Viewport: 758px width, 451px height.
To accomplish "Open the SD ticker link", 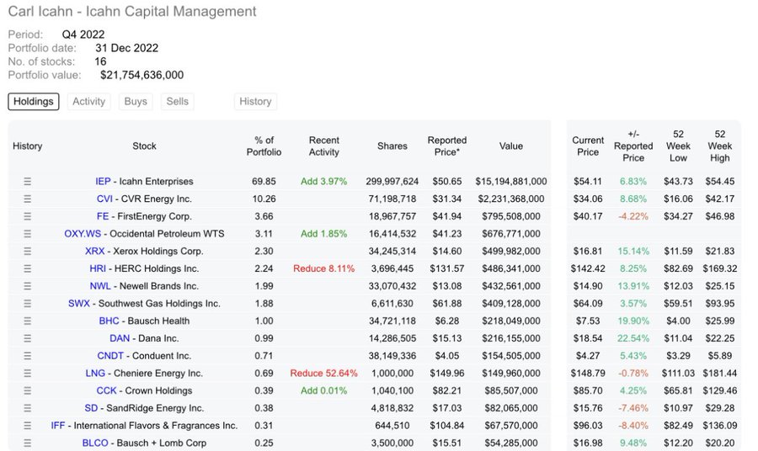I will point(91,408).
